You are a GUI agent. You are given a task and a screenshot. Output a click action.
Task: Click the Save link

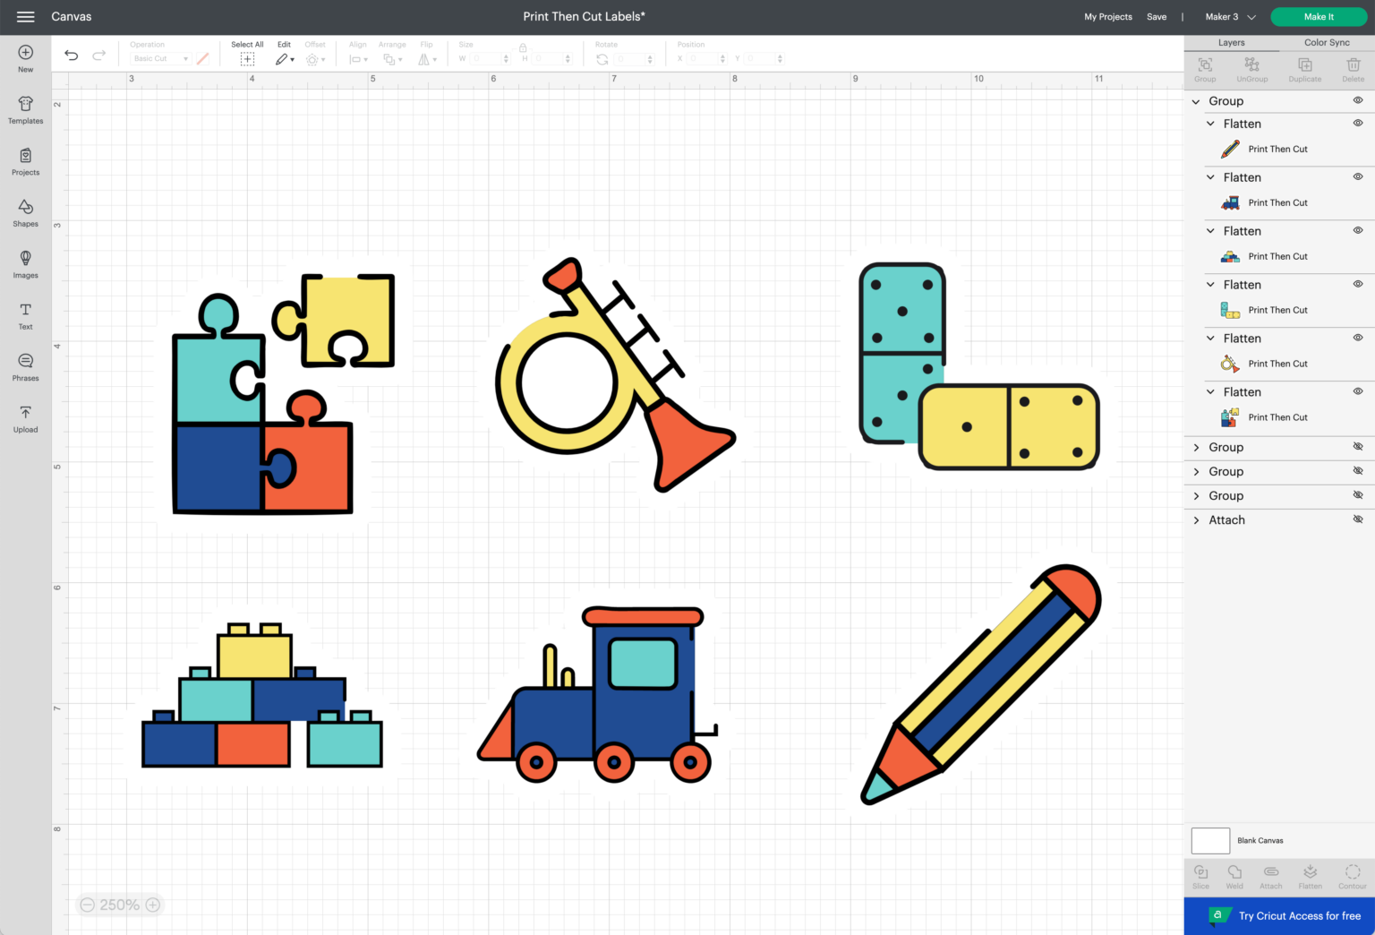tap(1156, 17)
